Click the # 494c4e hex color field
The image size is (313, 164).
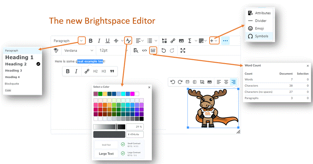pyautogui.click(x=135, y=134)
